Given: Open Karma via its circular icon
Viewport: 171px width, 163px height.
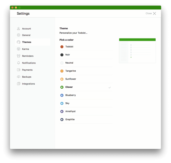Looking at the screenshot, I should coord(18,49).
